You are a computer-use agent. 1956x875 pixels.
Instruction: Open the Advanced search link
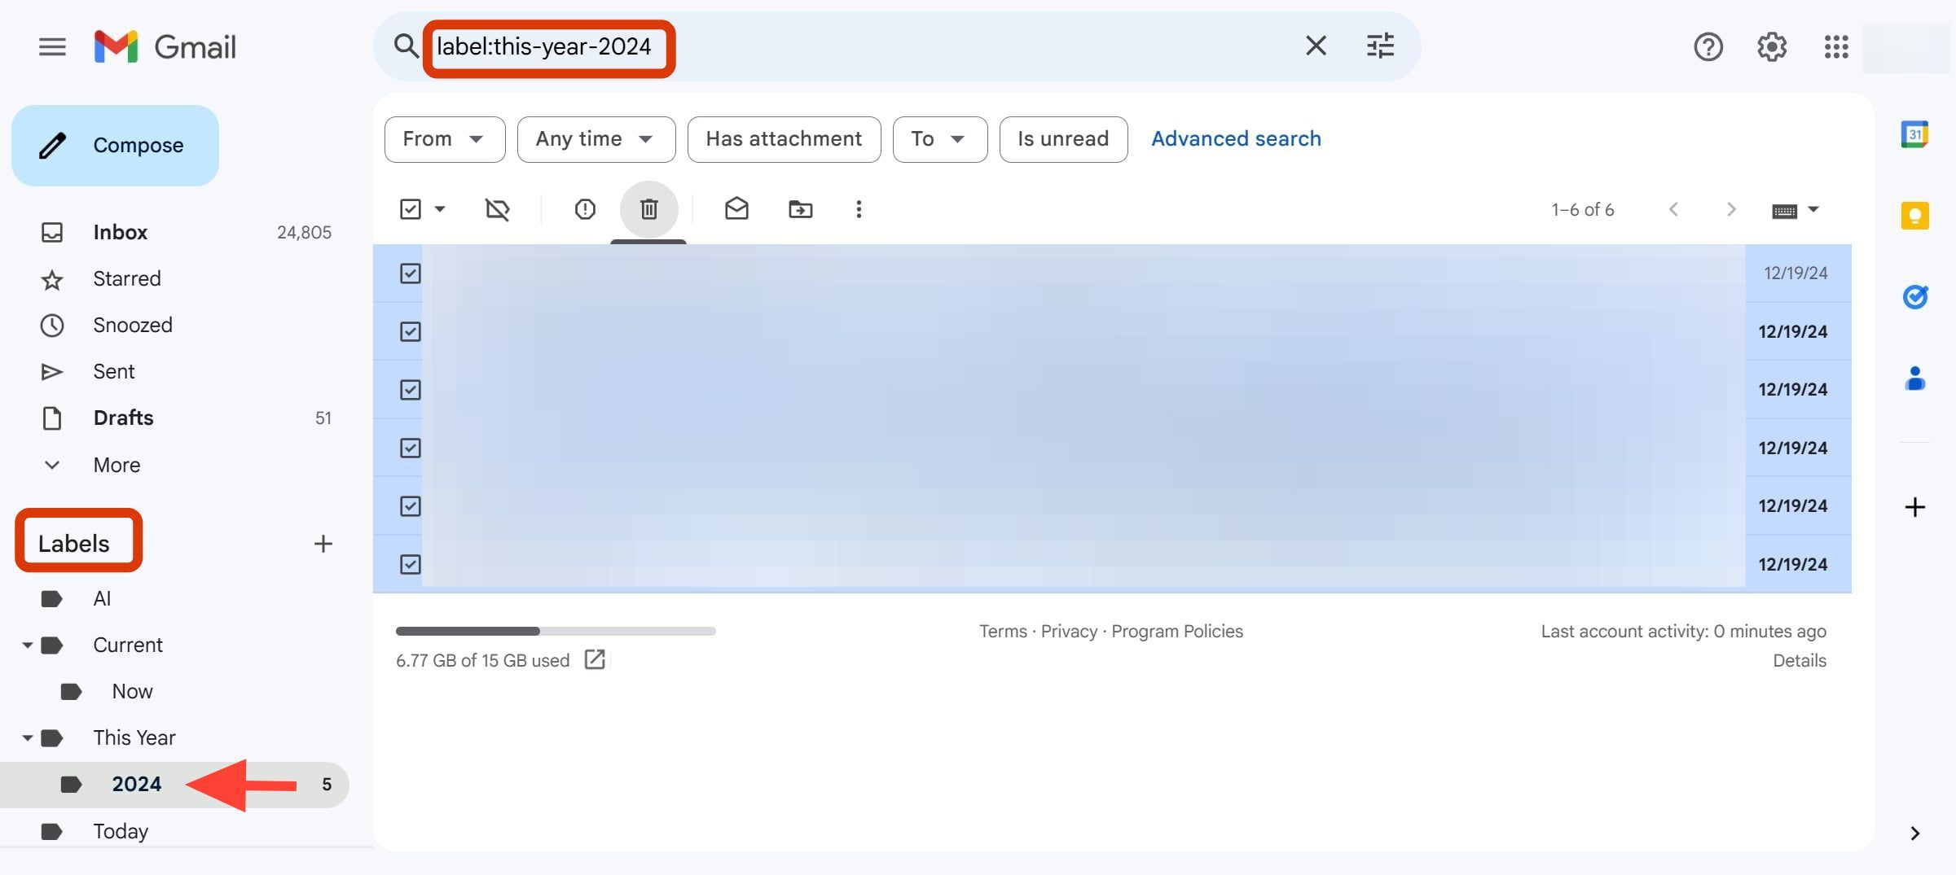(1236, 139)
